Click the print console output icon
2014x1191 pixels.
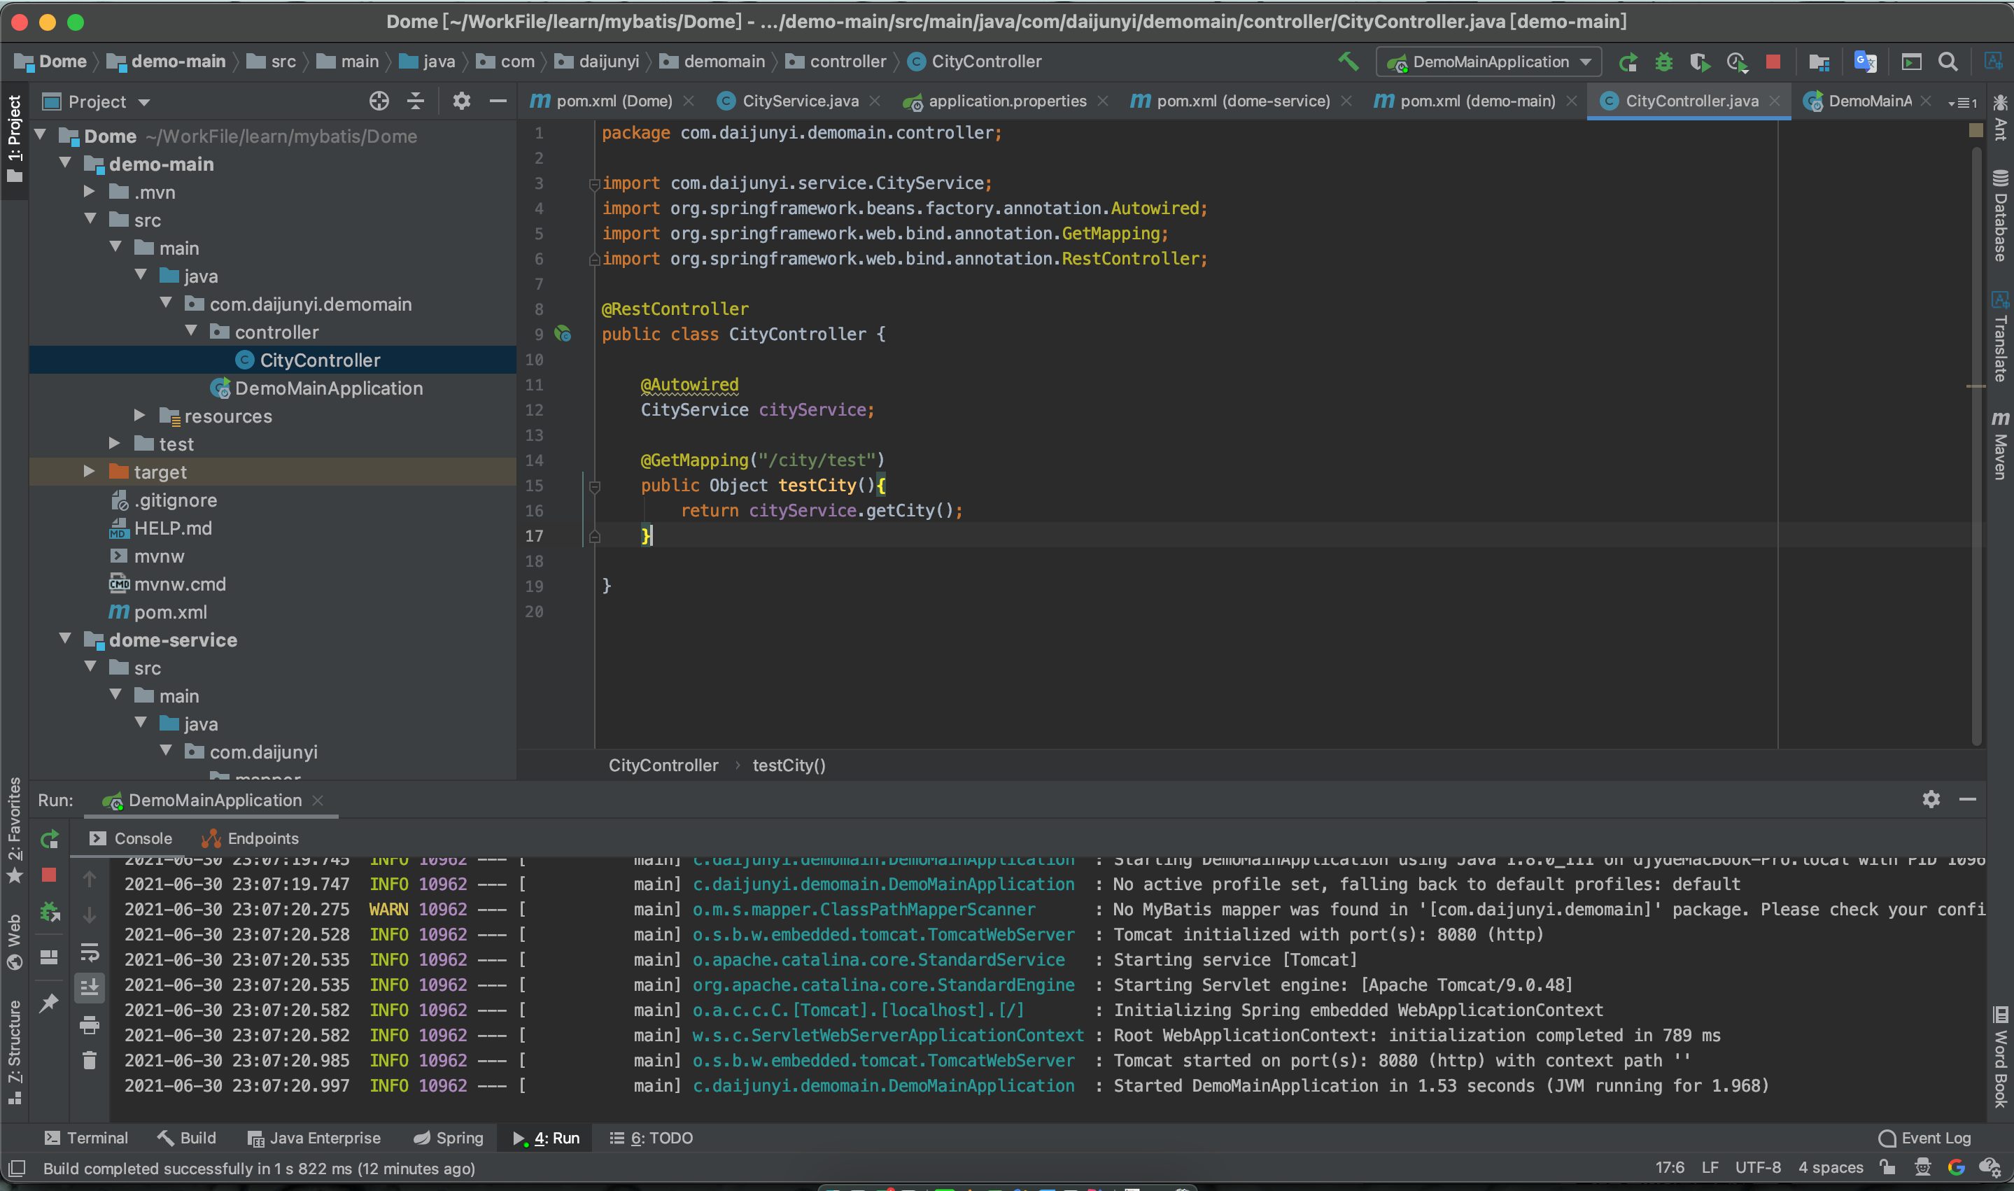click(90, 1025)
